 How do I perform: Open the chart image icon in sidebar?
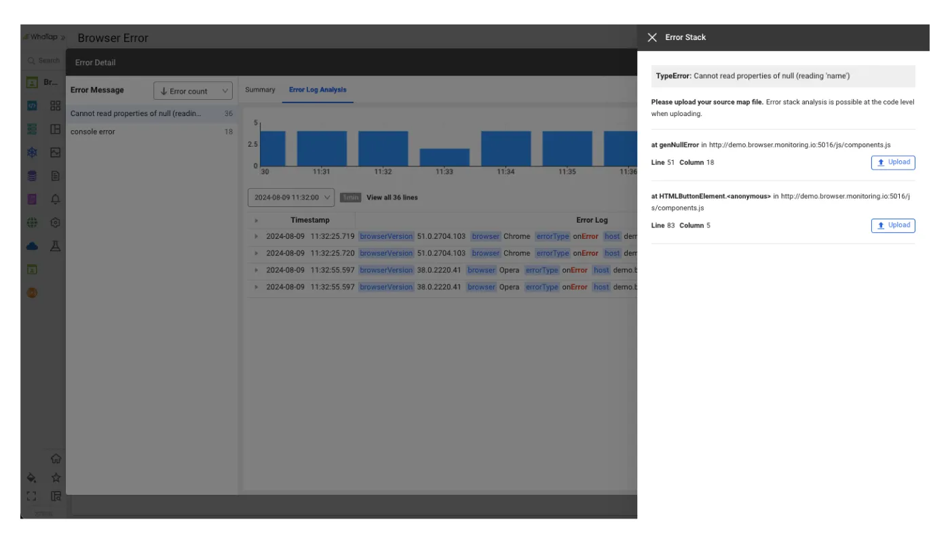pos(56,153)
